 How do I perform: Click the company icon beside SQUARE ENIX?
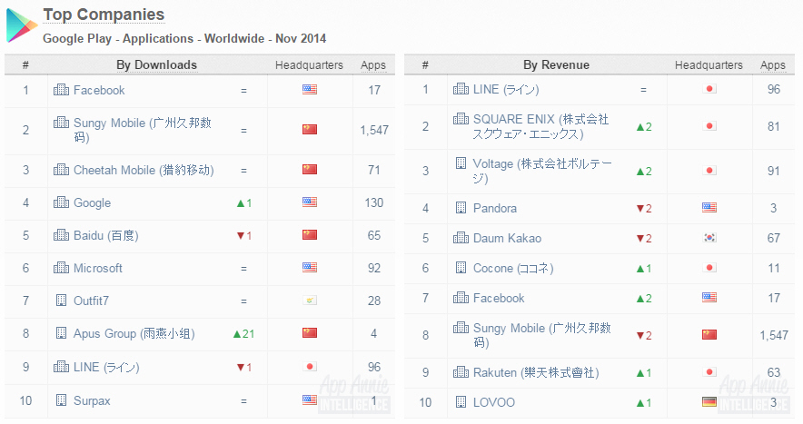click(461, 119)
